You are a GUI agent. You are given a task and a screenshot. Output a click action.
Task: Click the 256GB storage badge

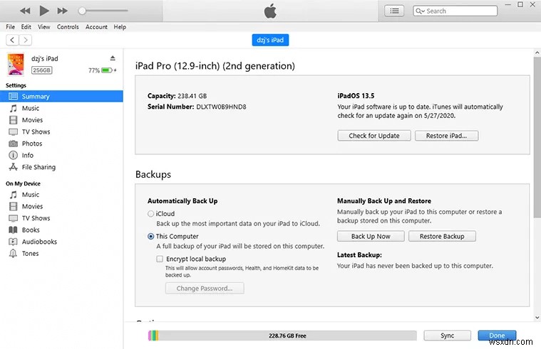click(42, 70)
